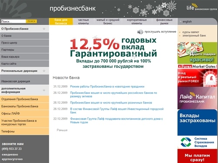Go to the Партнеры page
The width and height of the screenshot is (218, 163).
coord(24,50)
